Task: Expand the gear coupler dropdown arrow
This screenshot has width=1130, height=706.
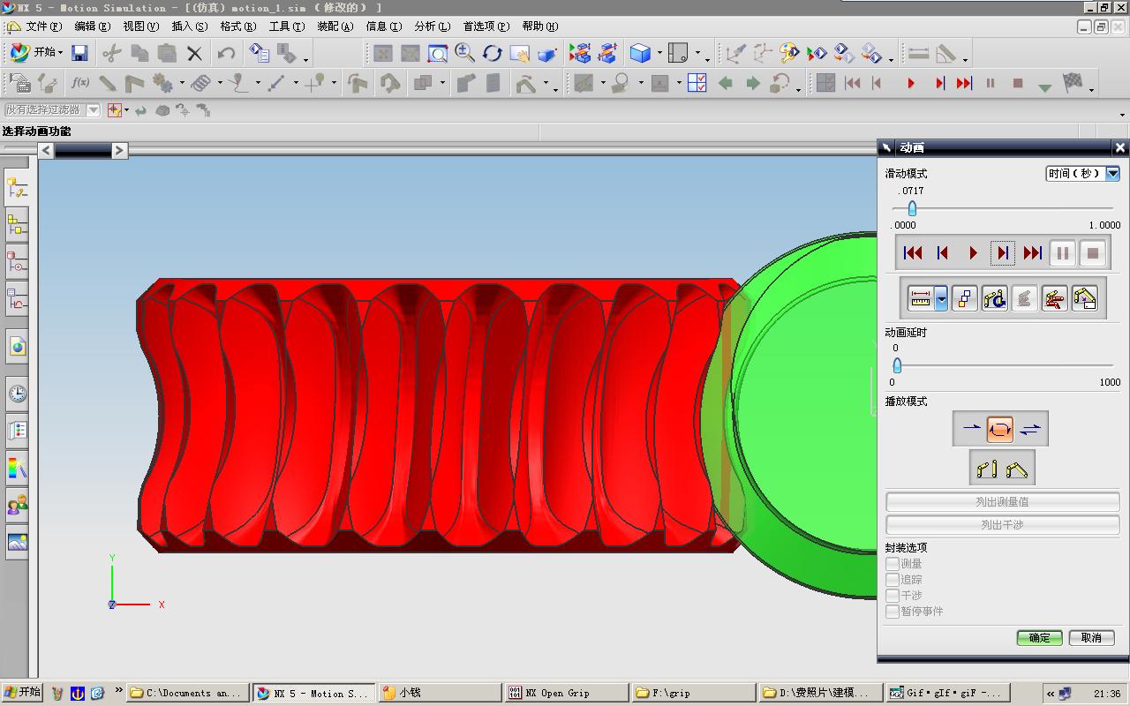Action: 181,83
